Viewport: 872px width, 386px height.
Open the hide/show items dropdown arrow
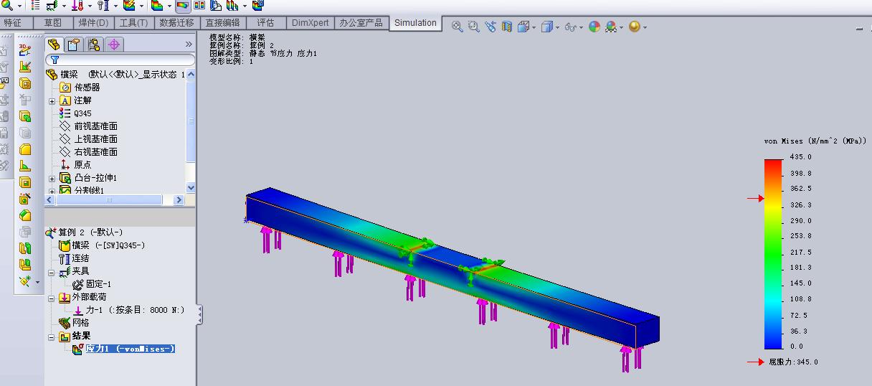coord(582,27)
